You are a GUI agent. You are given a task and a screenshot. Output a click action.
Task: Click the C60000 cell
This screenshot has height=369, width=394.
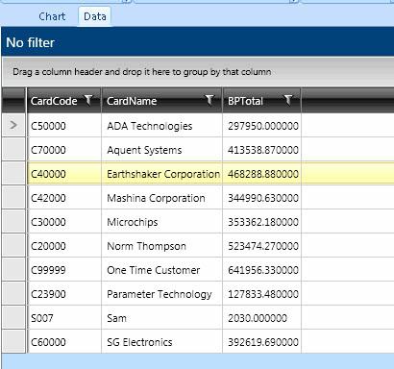point(64,342)
